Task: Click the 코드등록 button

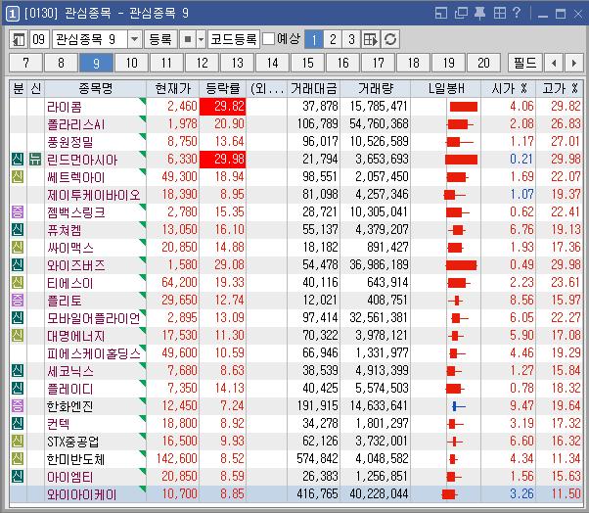Action: (234, 39)
